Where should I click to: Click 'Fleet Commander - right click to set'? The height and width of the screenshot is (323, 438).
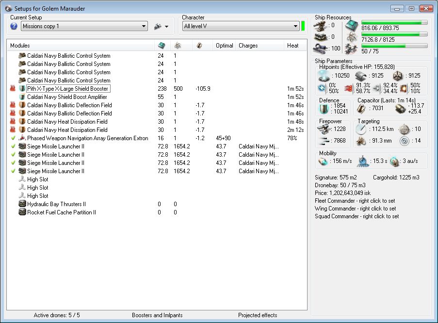click(x=355, y=201)
